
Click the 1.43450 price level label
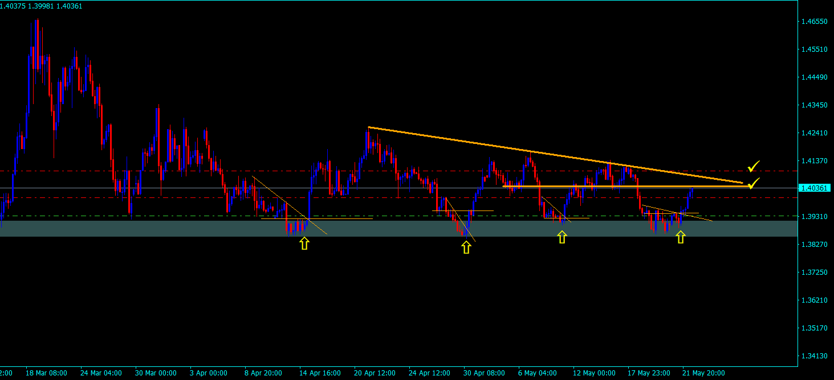pyautogui.click(x=814, y=105)
